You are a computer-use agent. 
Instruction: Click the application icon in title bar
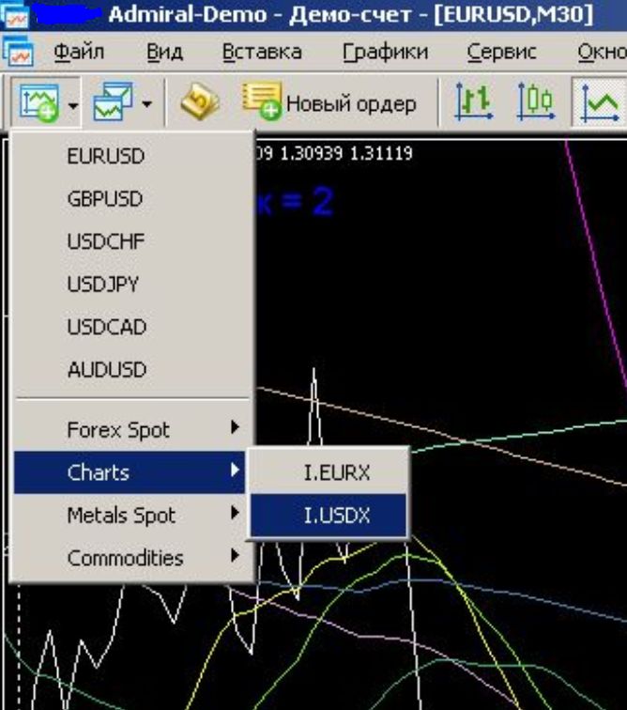click(15, 13)
